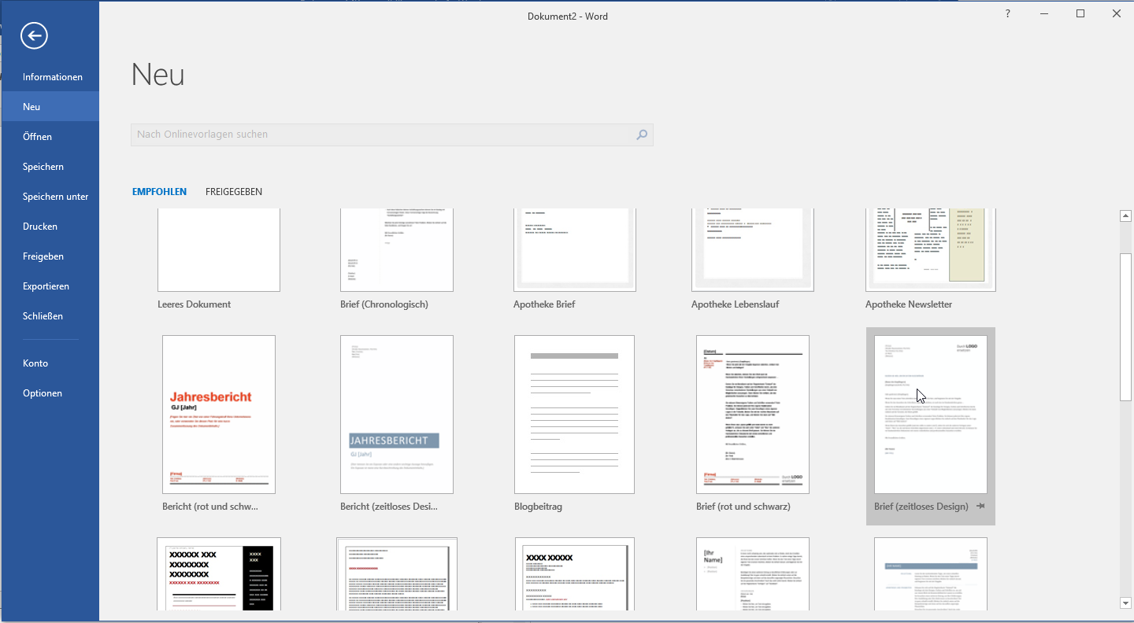Image resolution: width=1134 pixels, height=623 pixels.
Task: Click the template list scroll up arrow
Action: 1126,216
